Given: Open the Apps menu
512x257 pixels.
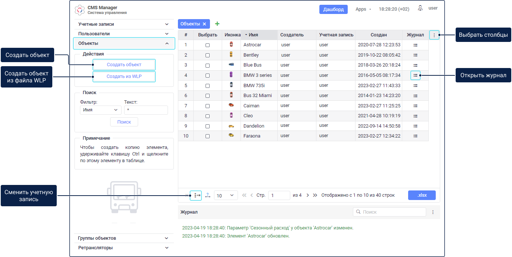Looking at the screenshot, I should (x=363, y=9).
